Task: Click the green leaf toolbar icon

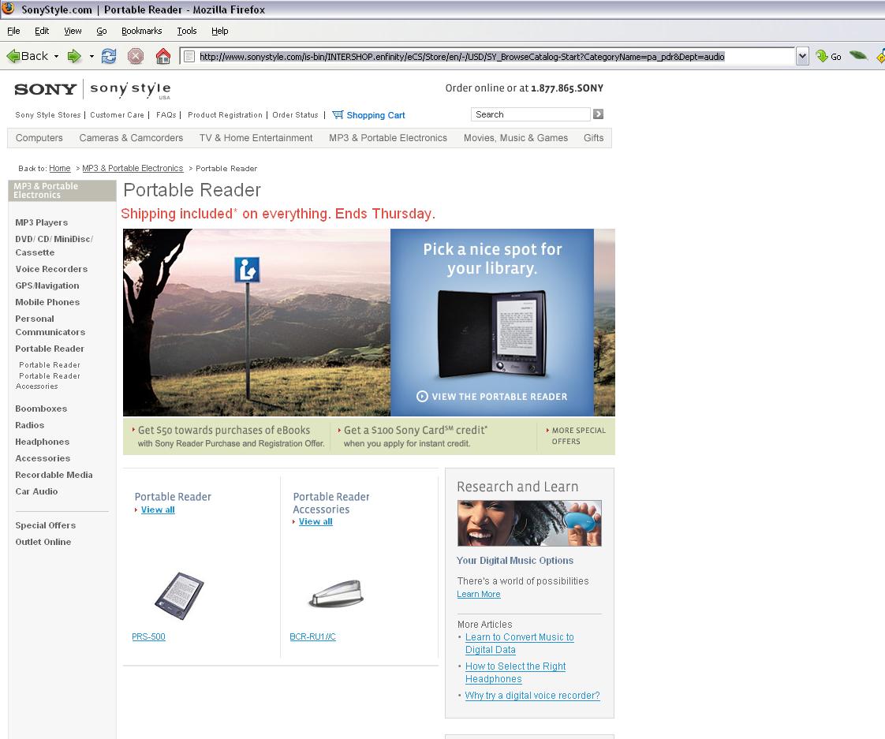Action: pos(858,55)
